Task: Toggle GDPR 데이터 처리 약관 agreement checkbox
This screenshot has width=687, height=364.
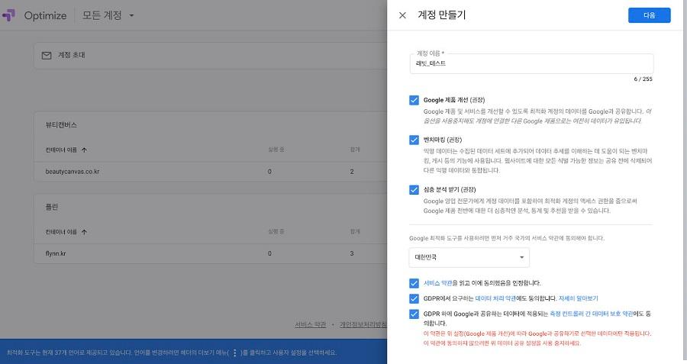Action: coord(414,298)
